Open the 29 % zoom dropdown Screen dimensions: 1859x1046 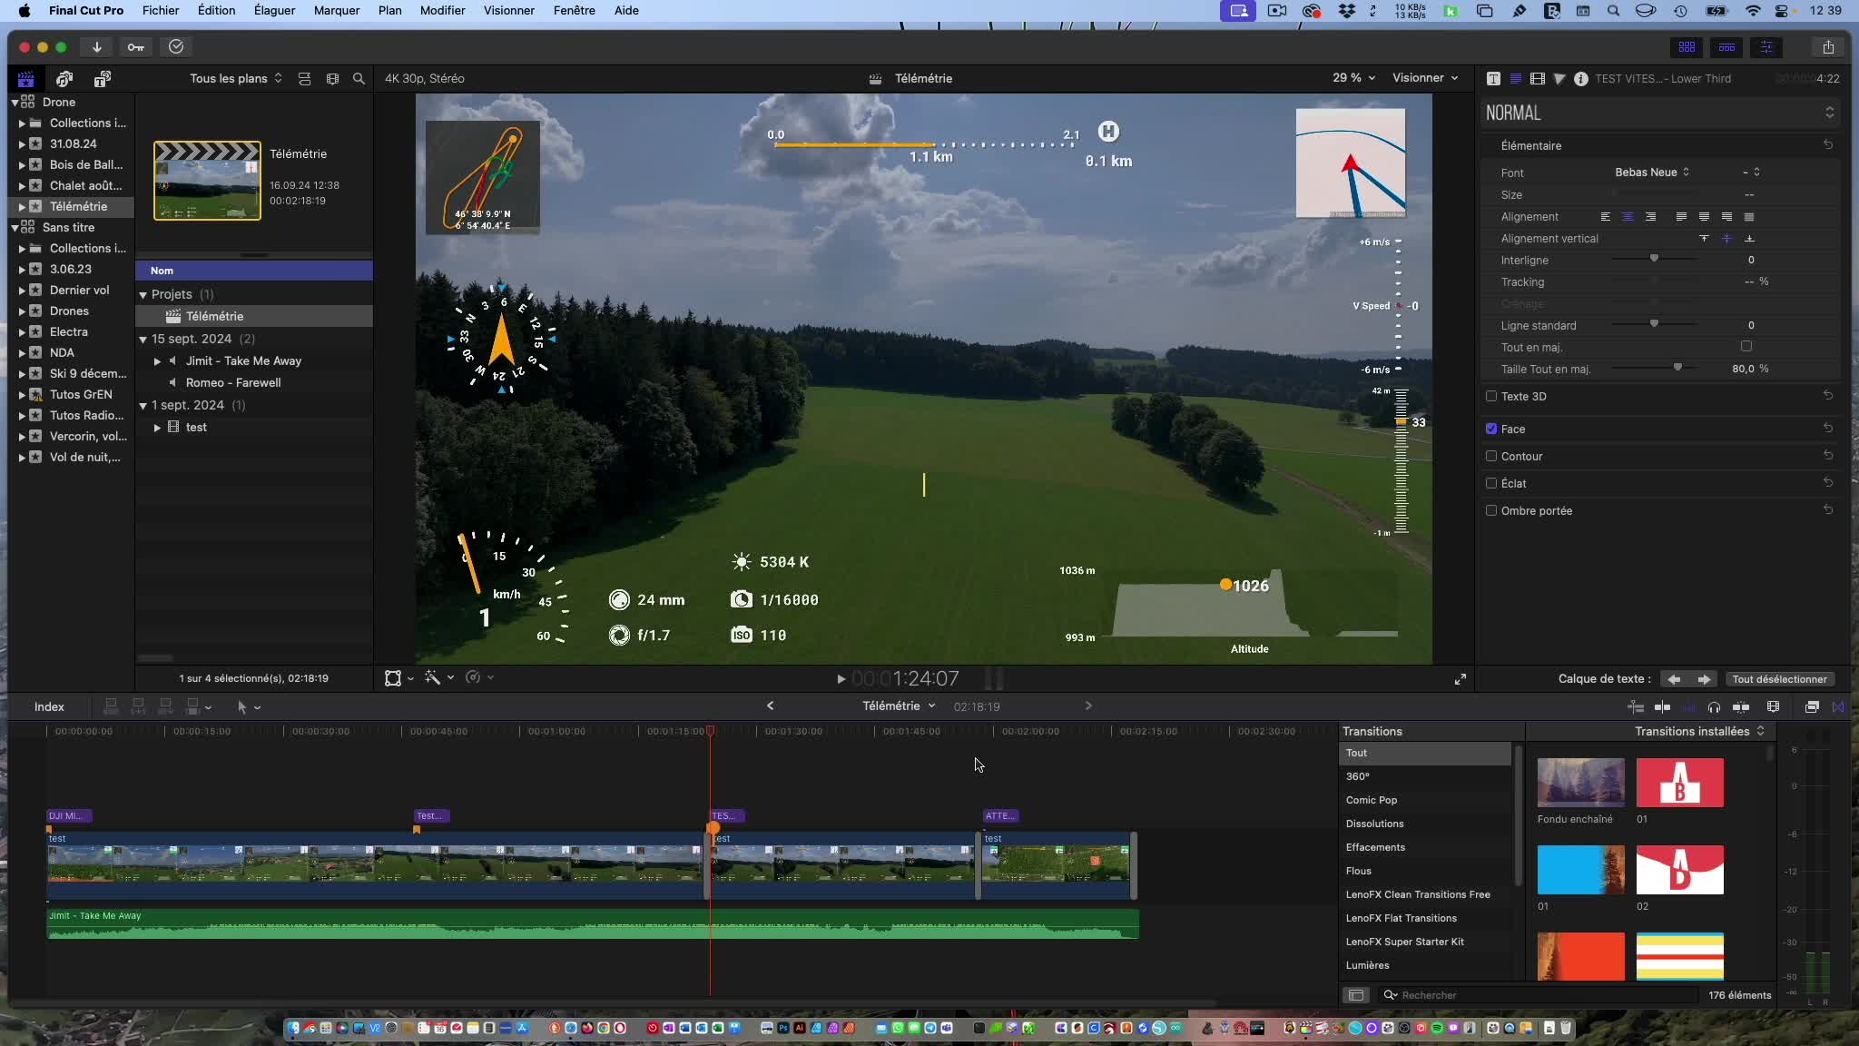pyautogui.click(x=1352, y=78)
